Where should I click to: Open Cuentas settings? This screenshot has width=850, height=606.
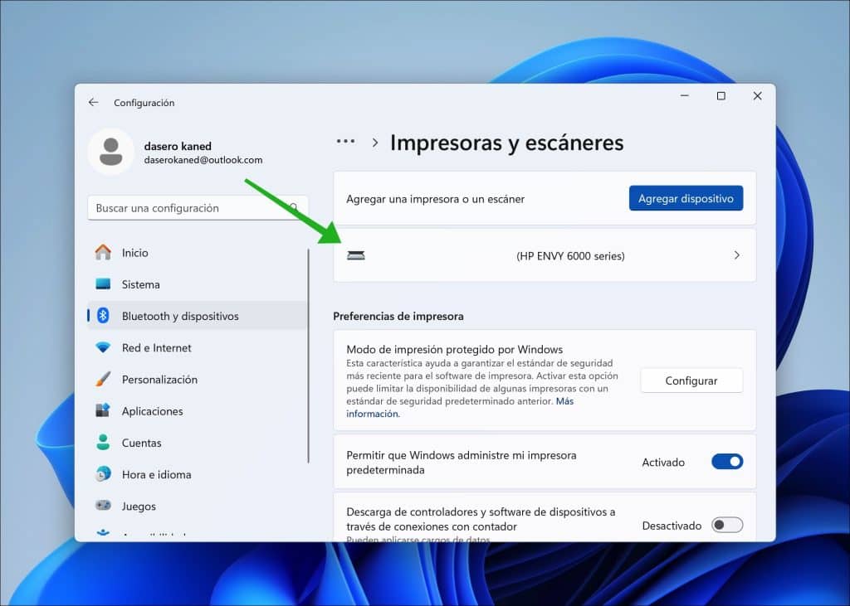point(198,443)
